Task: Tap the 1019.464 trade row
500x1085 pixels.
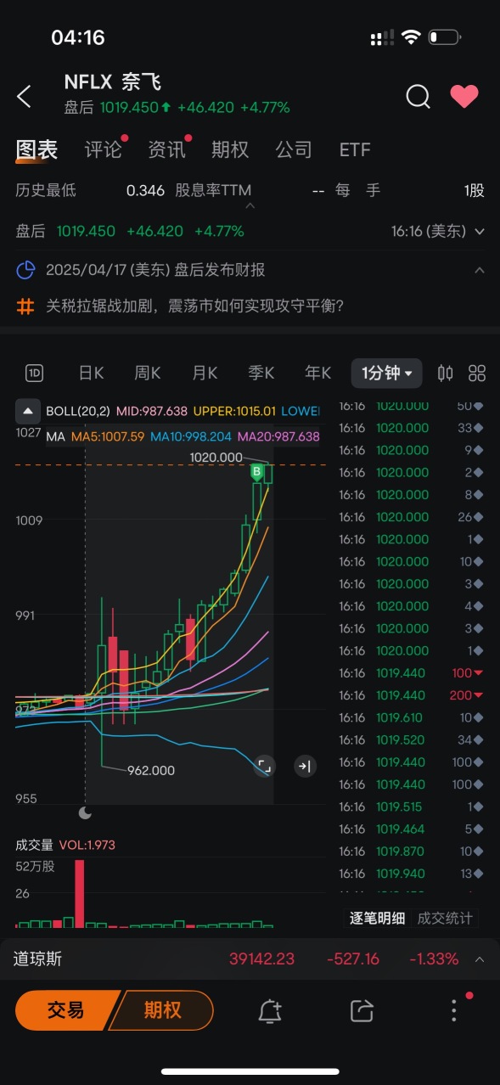Action: 412,829
